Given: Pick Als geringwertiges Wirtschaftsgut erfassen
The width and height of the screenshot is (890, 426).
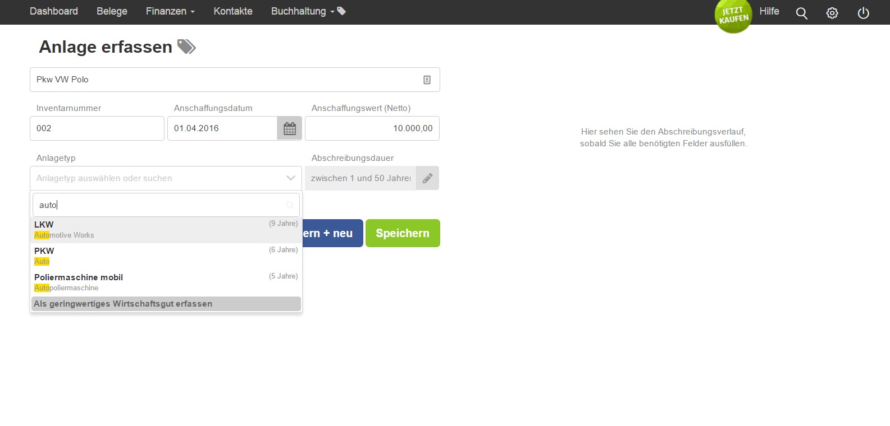Looking at the screenshot, I should pos(166,304).
